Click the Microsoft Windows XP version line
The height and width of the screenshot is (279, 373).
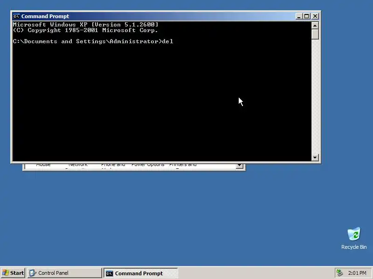86,25
